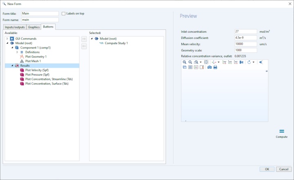Collapse the Component 1 (comp1) node
This screenshot has height=180, width=294.
(x=12, y=48)
